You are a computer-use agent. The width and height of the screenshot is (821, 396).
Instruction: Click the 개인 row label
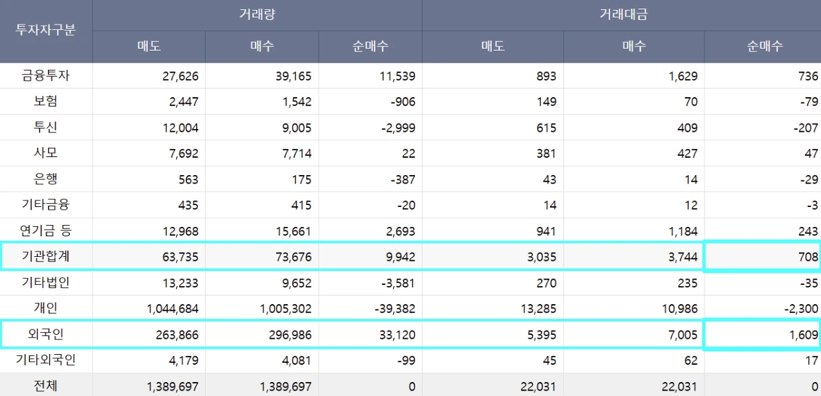[46, 309]
